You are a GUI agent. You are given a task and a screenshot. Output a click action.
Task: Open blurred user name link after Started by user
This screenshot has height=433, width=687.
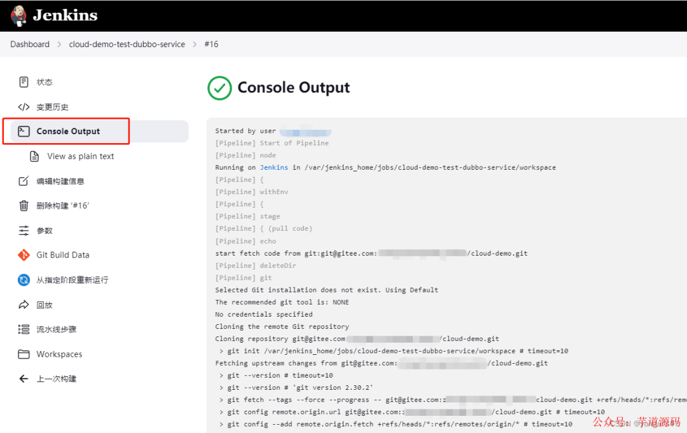305,131
